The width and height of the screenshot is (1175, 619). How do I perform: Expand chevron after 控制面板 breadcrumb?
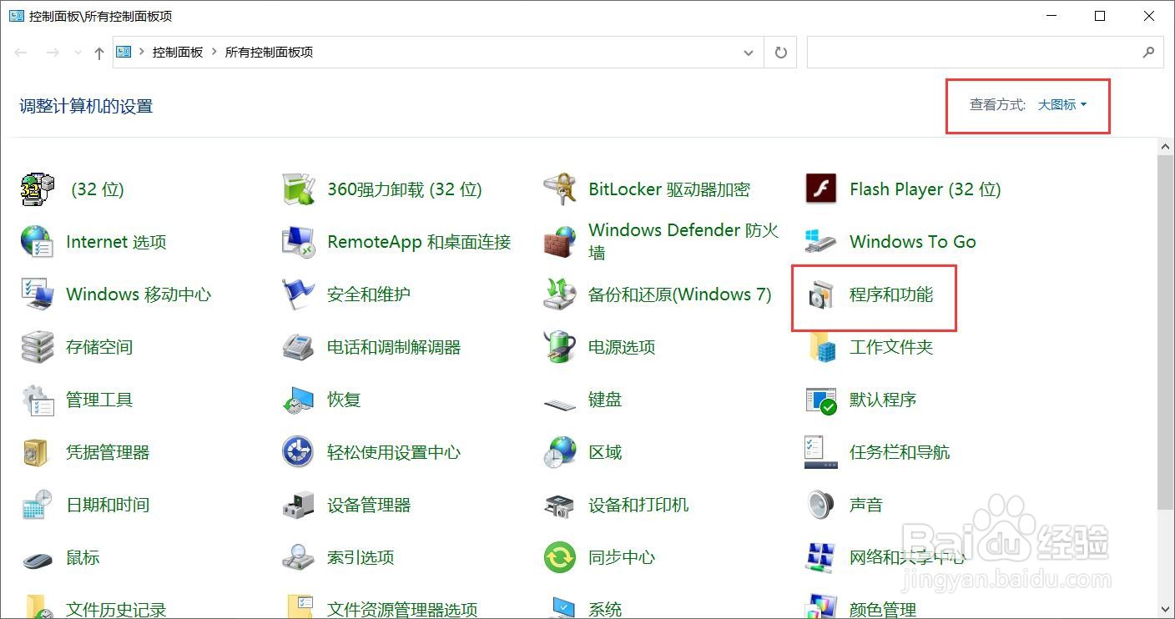pos(214,52)
